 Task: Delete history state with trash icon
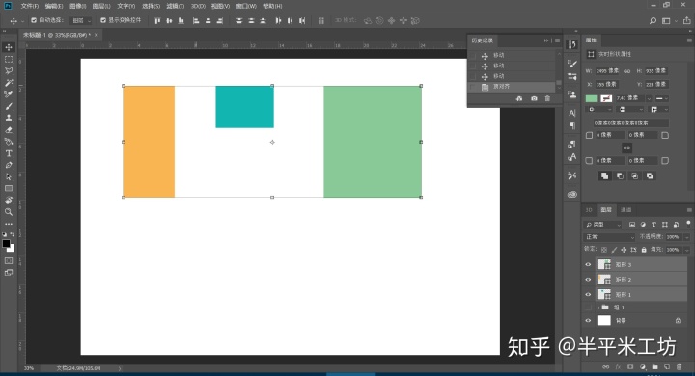(547, 98)
